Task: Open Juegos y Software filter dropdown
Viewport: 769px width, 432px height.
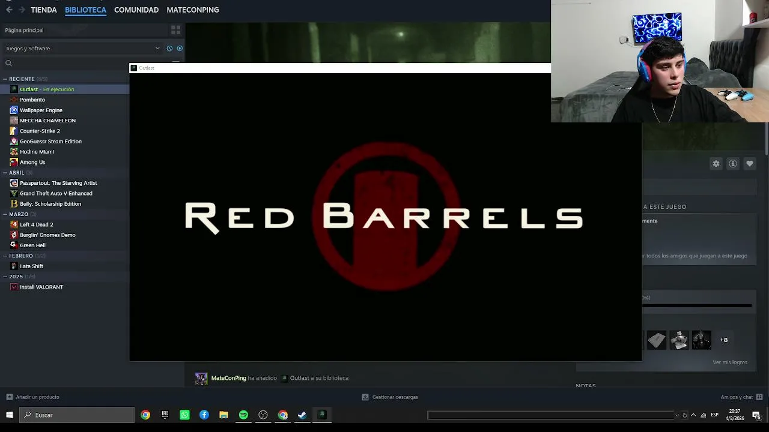Action: pyautogui.click(x=82, y=49)
